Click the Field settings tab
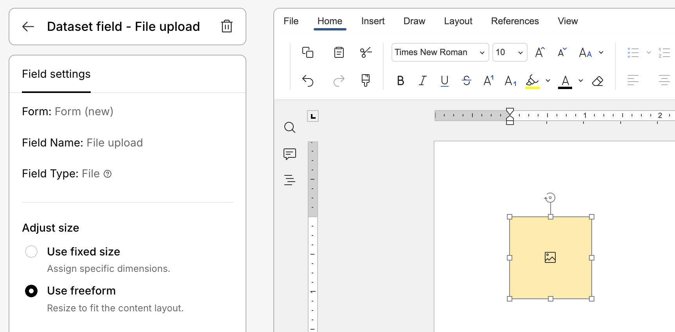This screenshot has width=675, height=332. click(x=56, y=74)
